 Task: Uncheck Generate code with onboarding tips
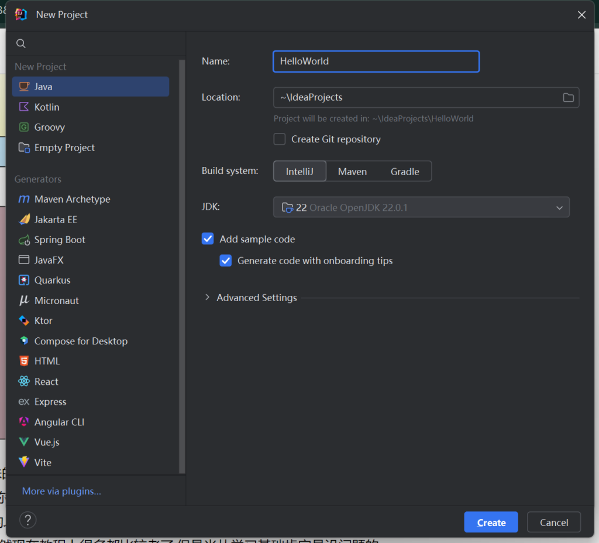point(226,261)
